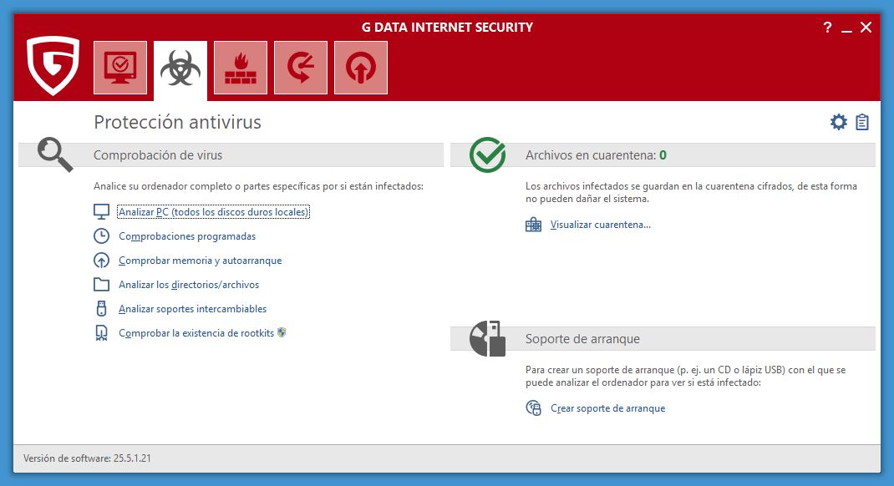Click the USB stick icon for removable media
This screenshot has height=486, width=894.
(101, 309)
